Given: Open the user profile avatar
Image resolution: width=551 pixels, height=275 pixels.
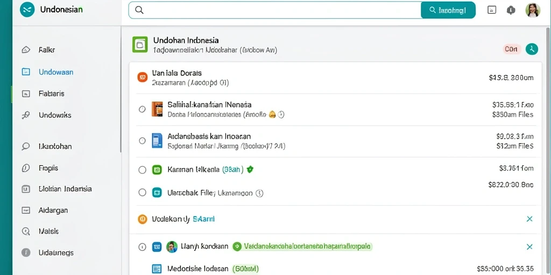Looking at the screenshot, I should pyautogui.click(x=533, y=10).
